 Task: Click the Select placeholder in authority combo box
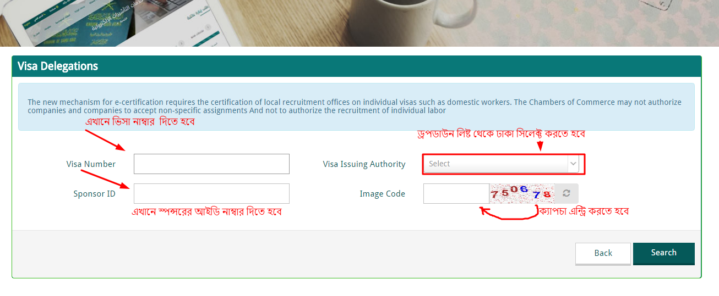click(440, 164)
